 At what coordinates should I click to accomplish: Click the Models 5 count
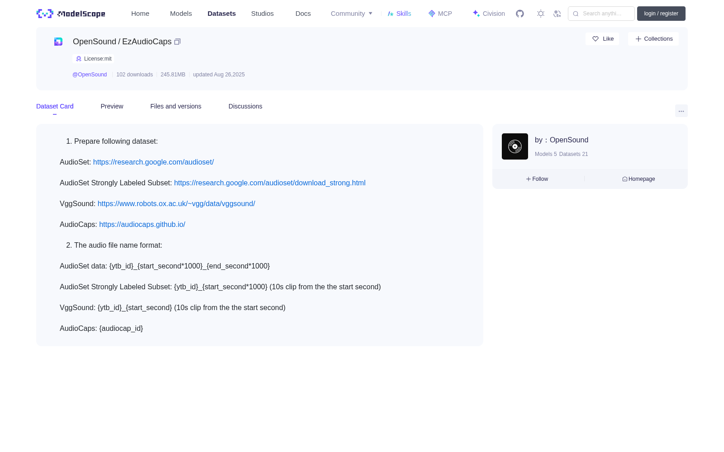click(546, 154)
